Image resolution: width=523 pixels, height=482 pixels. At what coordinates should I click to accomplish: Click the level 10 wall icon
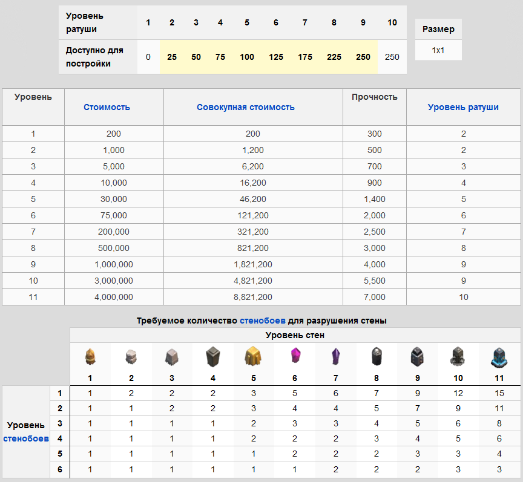coord(458,357)
